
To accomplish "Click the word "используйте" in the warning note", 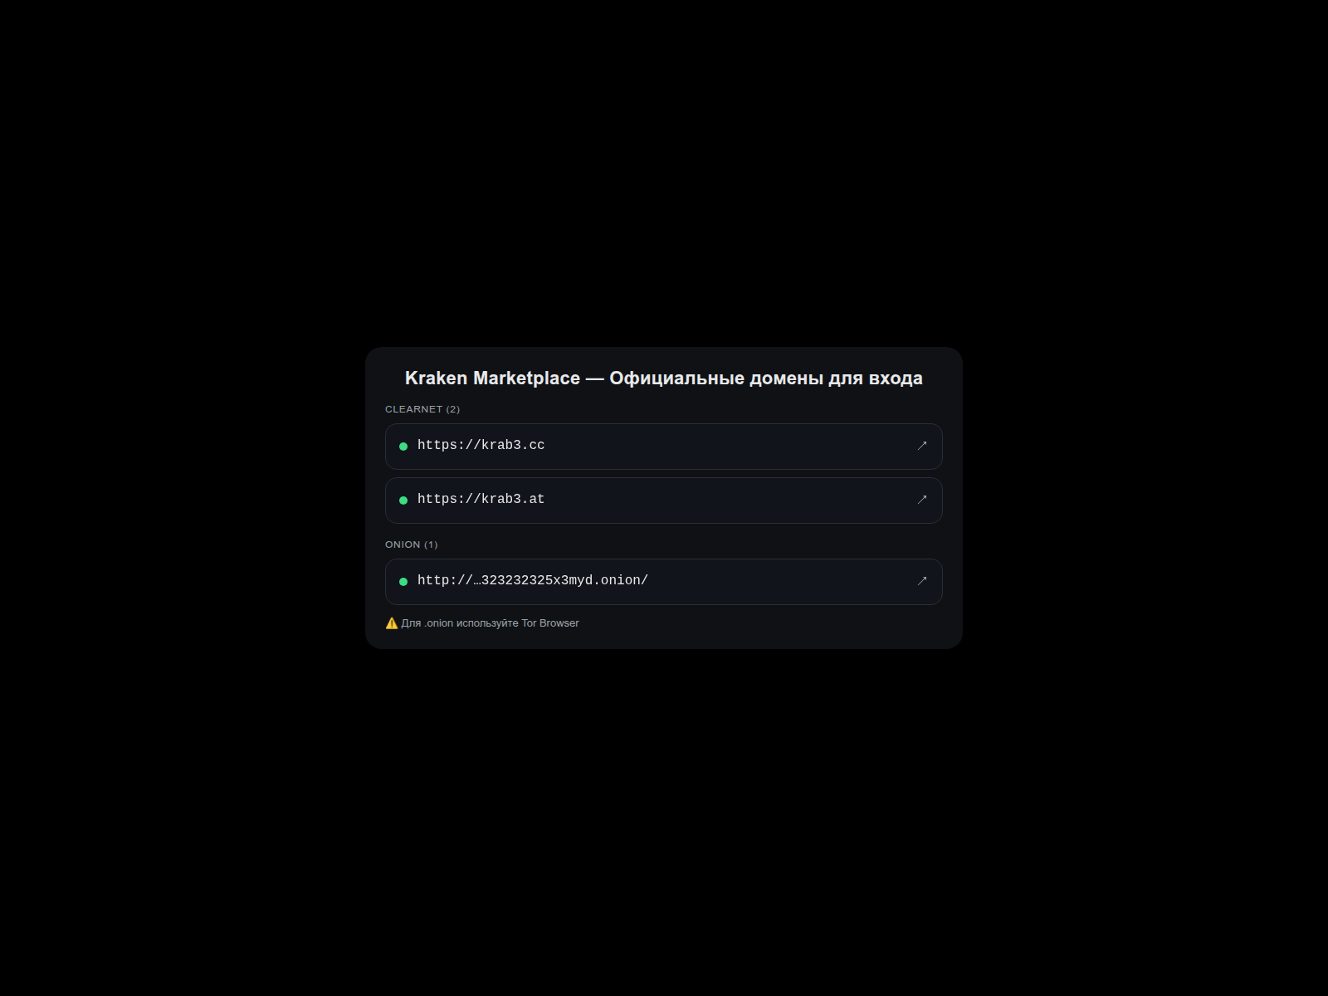I will click(x=487, y=623).
